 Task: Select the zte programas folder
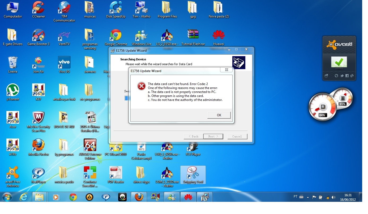tap(90, 93)
